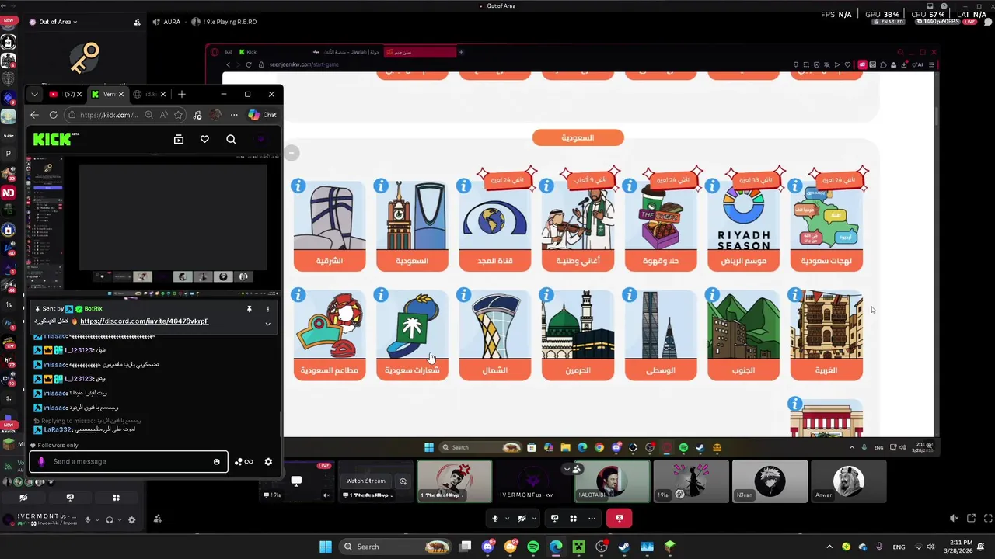The width and height of the screenshot is (995, 559).
Task: Open the Discord invite link
Action: tap(144, 321)
